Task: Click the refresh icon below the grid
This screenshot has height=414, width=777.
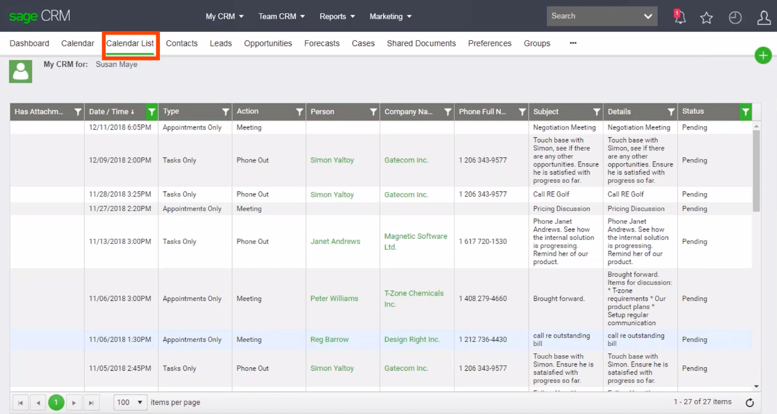Action: point(750,403)
